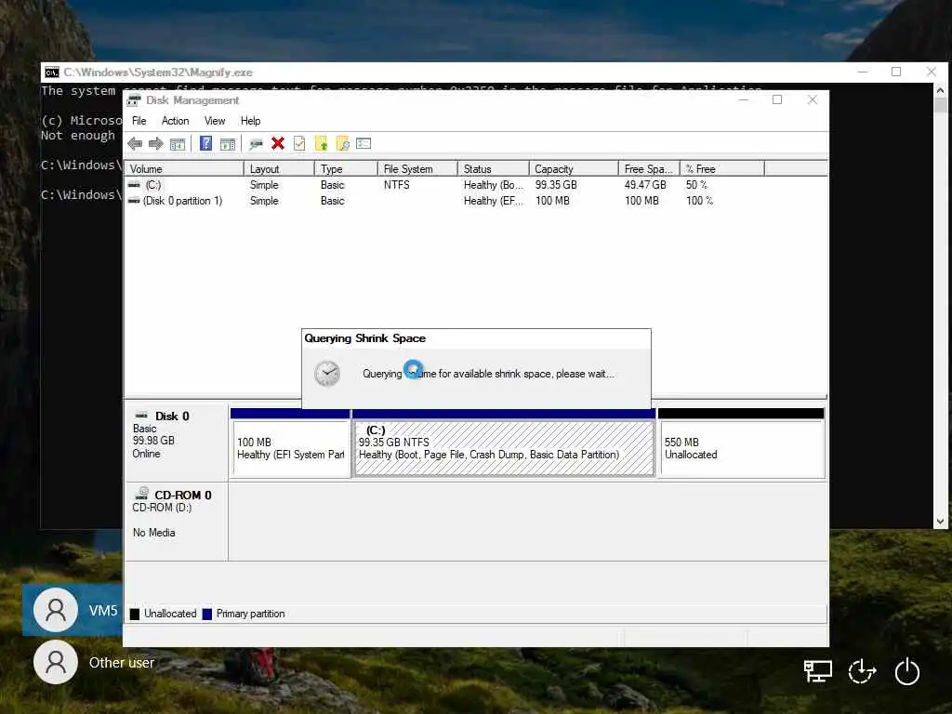Maximize the Disk Management window
952x714 pixels.
(777, 99)
